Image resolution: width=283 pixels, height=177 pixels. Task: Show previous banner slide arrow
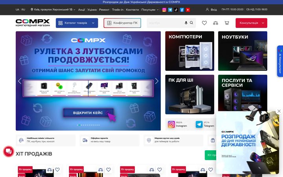click(20, 81)
